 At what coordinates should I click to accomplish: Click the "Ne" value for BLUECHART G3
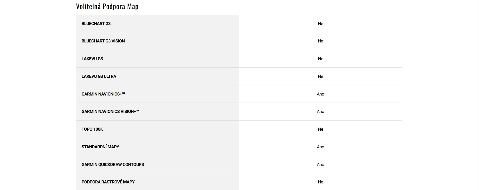pyautogui.click(x=320, y=23)
